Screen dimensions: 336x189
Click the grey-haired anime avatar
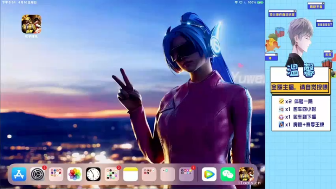[299, 42]
